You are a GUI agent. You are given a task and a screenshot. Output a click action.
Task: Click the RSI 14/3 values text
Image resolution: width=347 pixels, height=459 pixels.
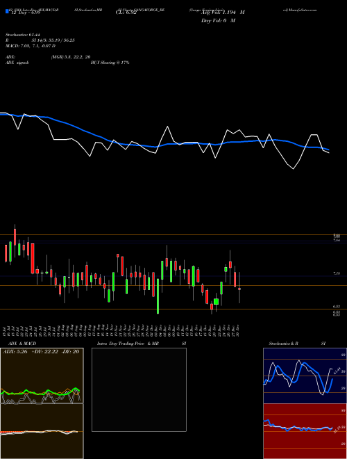click(53, 40)
